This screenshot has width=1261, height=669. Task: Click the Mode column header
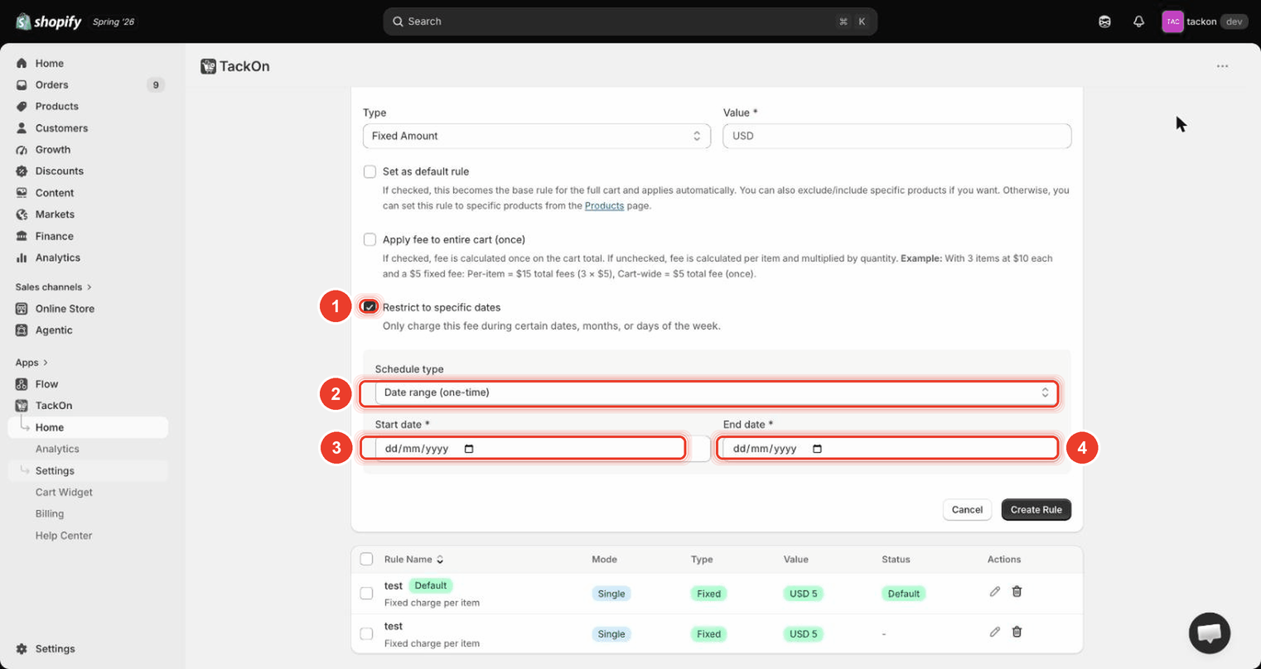click(604, 559)
